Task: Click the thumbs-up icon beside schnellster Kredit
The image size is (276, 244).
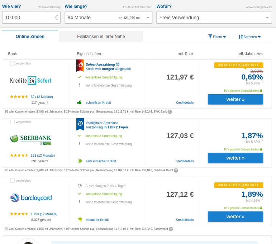Action: pyautogui.click(x=79, y=102)
